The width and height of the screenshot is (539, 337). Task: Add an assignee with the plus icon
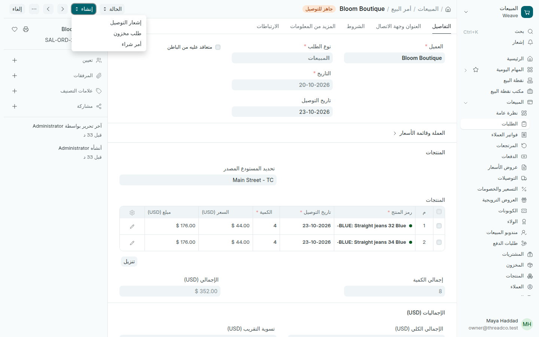(15, 60)
